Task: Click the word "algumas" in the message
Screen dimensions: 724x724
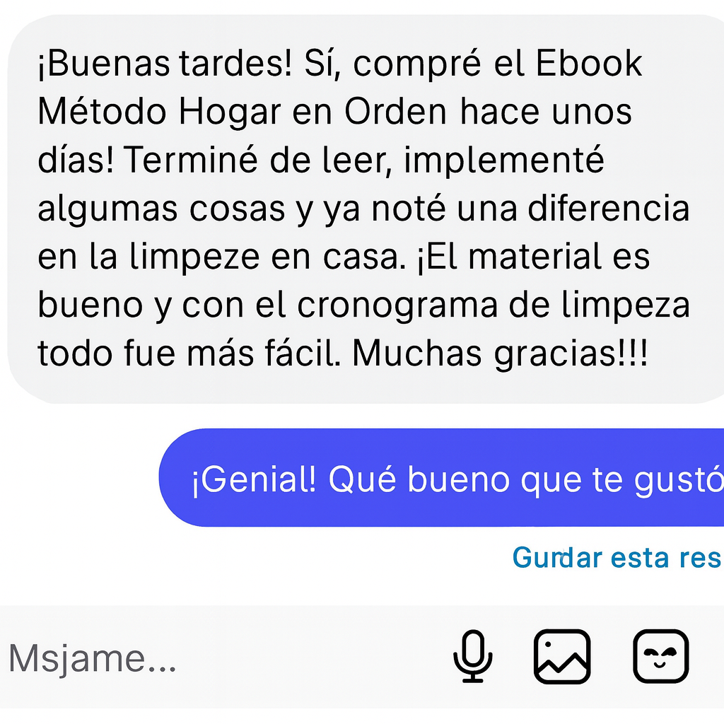Action: pos(107,210)
